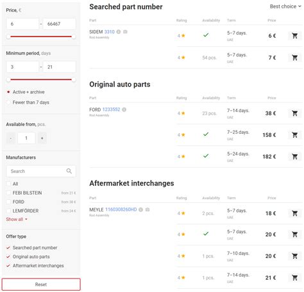Viewport: 304px width, 292px height.
Task: Check the LEMFÖRDER manufacturer checkbox
Action: [8, 211]
